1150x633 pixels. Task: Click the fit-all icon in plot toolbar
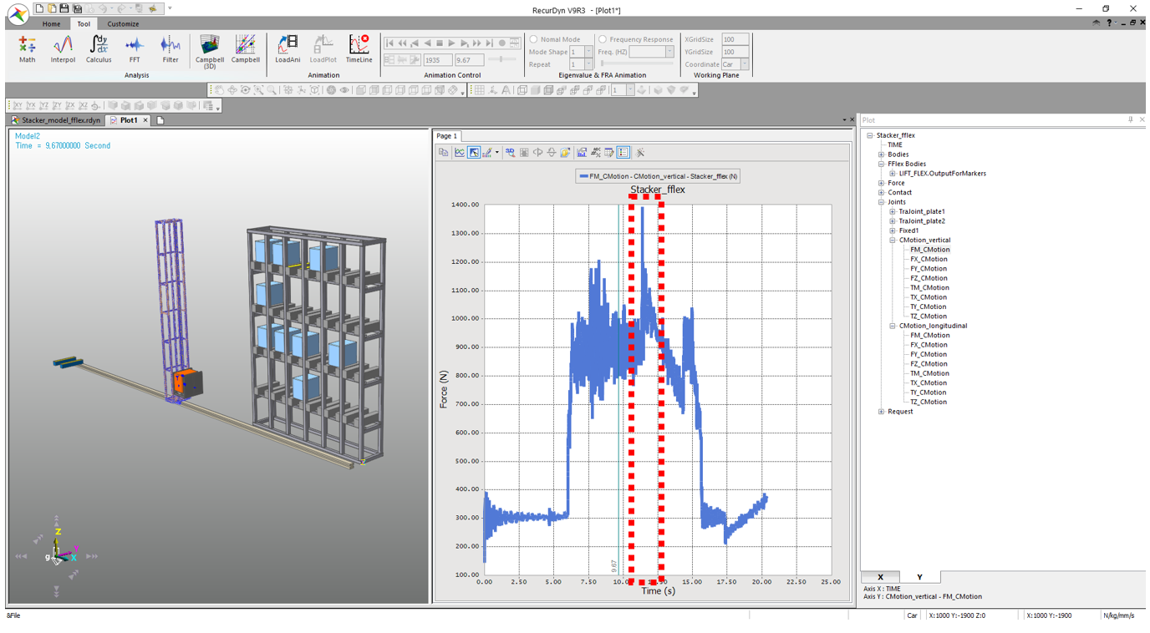tap(524, 153)
